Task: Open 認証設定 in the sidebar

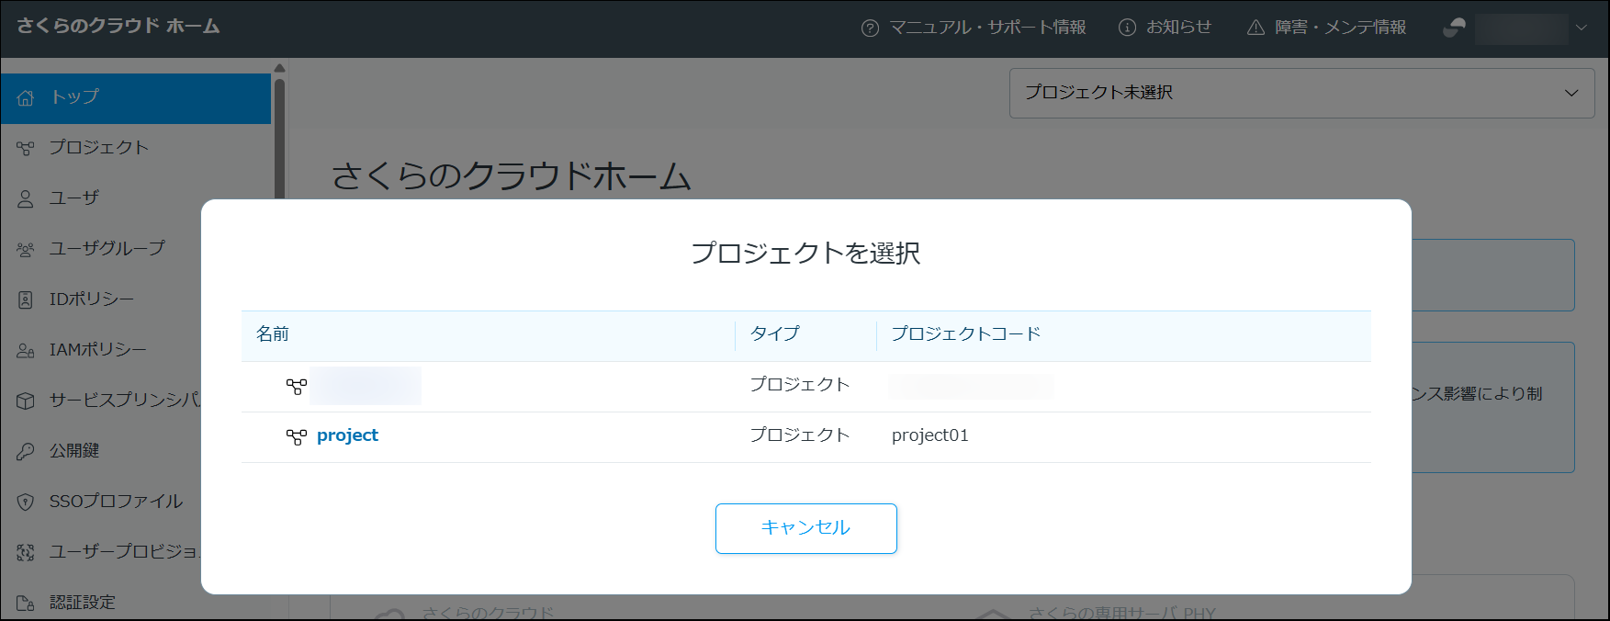Action: coord(83,603)
